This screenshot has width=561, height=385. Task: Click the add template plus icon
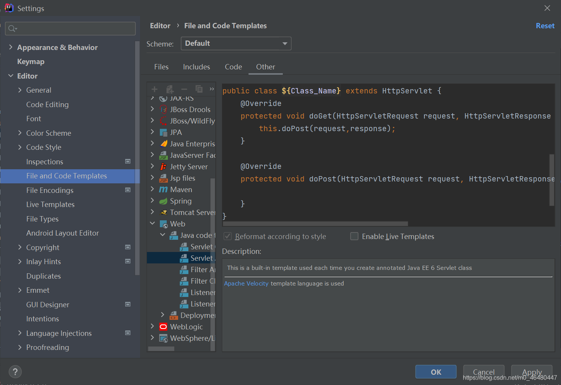[x=155, y=89]
